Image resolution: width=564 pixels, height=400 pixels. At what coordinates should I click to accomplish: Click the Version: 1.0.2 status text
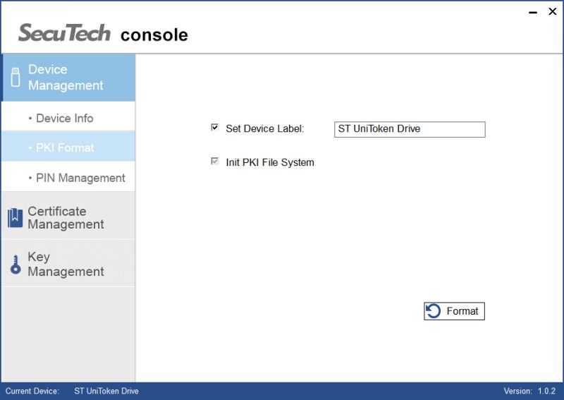(529, 391)
